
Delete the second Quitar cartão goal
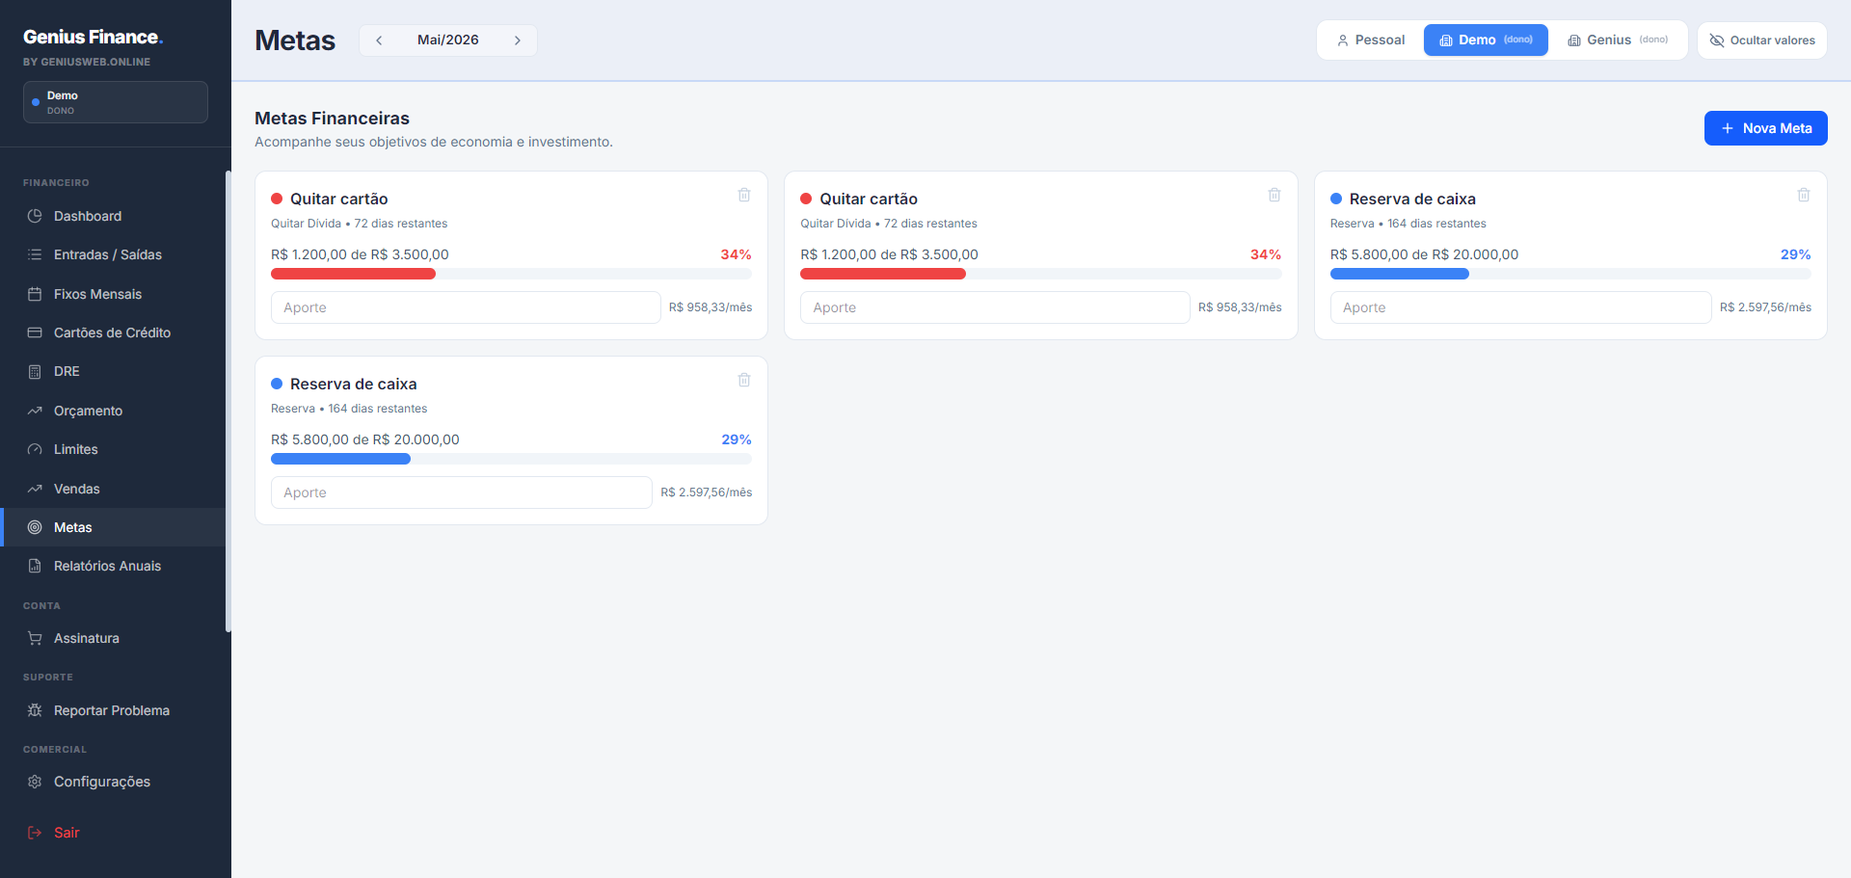(x=1274, y=195)
